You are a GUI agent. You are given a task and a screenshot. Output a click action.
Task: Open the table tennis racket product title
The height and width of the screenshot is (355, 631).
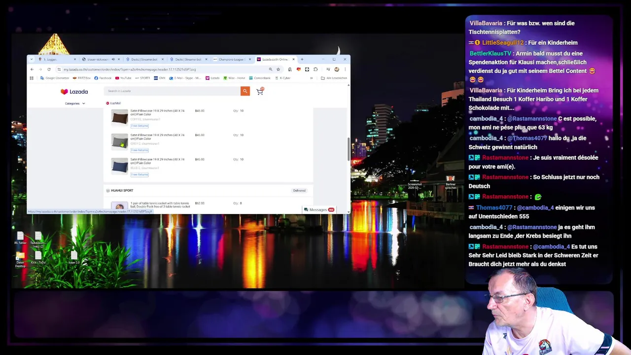tap(160, 205)
